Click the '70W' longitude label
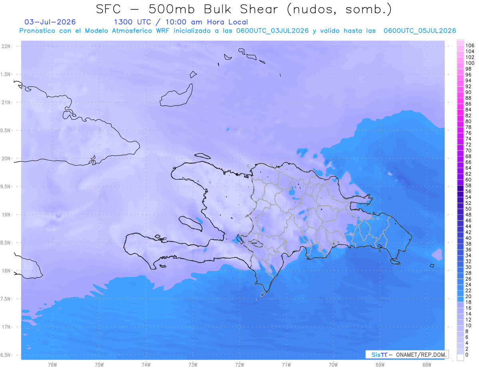 coord(333,364)
